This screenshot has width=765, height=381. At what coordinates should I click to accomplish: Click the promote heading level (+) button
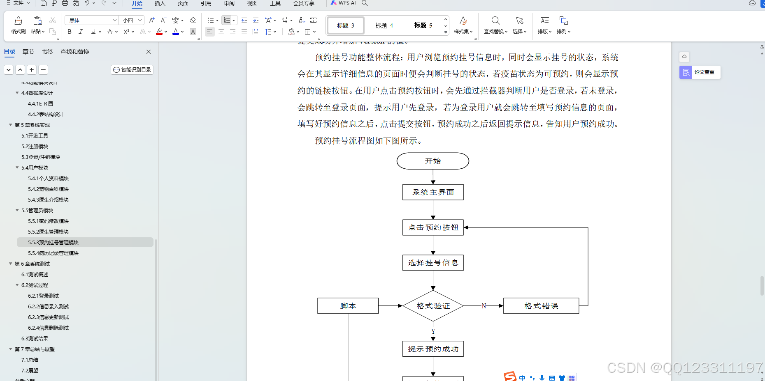(x=32, y=70)
